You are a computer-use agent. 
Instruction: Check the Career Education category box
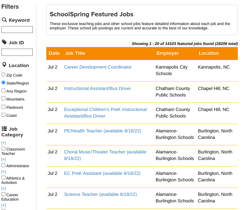tap(4, 194)
